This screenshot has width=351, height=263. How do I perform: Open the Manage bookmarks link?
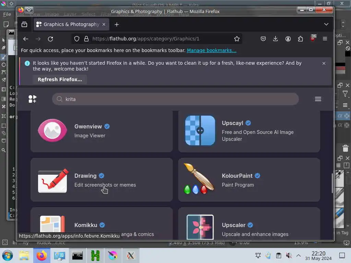click(x=211, y=50)
